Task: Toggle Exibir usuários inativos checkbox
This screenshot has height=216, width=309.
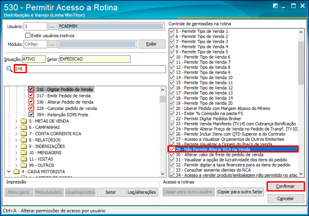Action: pyautogui.click(x=28, y=36)
